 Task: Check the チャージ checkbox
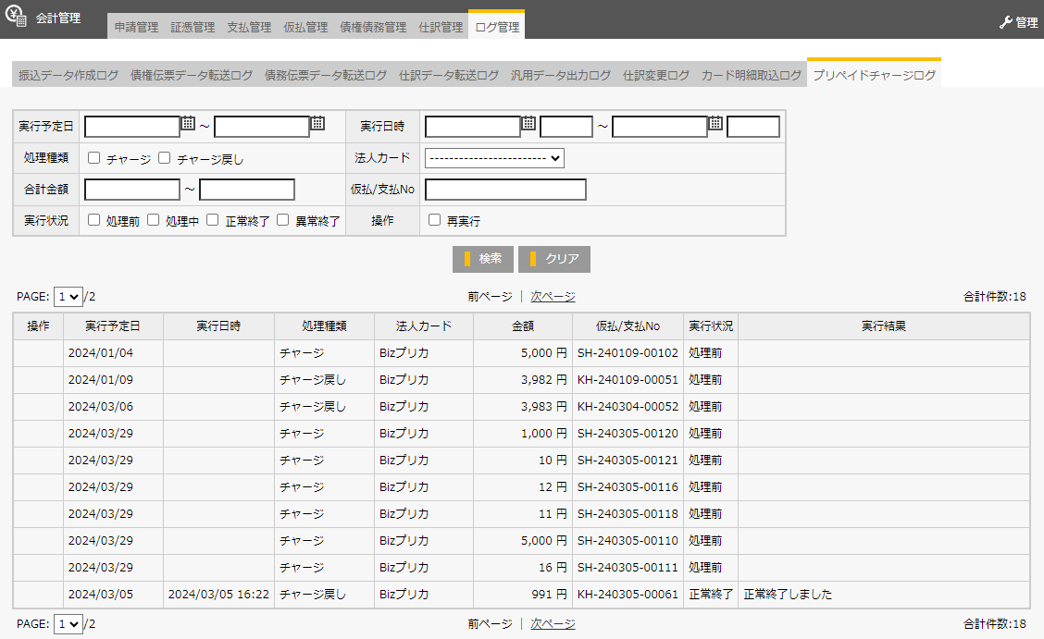pos(93,158)
